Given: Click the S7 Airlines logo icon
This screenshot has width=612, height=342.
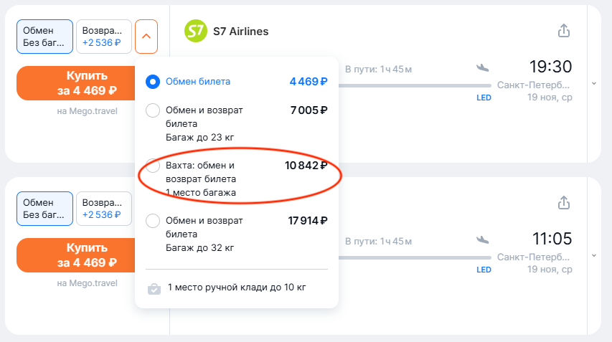Looking at the screenshot, I should (x=195, y=31).
